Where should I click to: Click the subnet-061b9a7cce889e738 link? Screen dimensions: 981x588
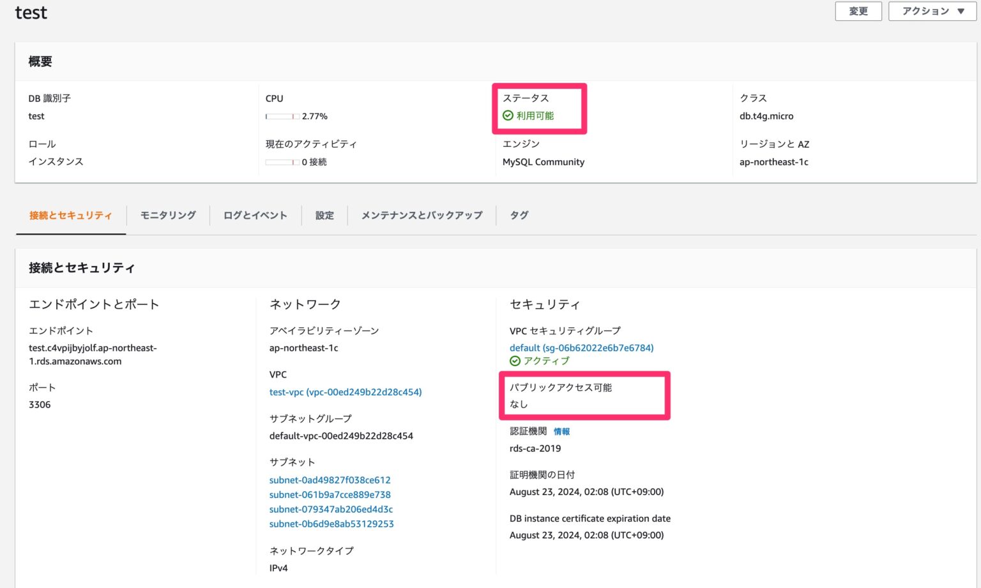330,495
